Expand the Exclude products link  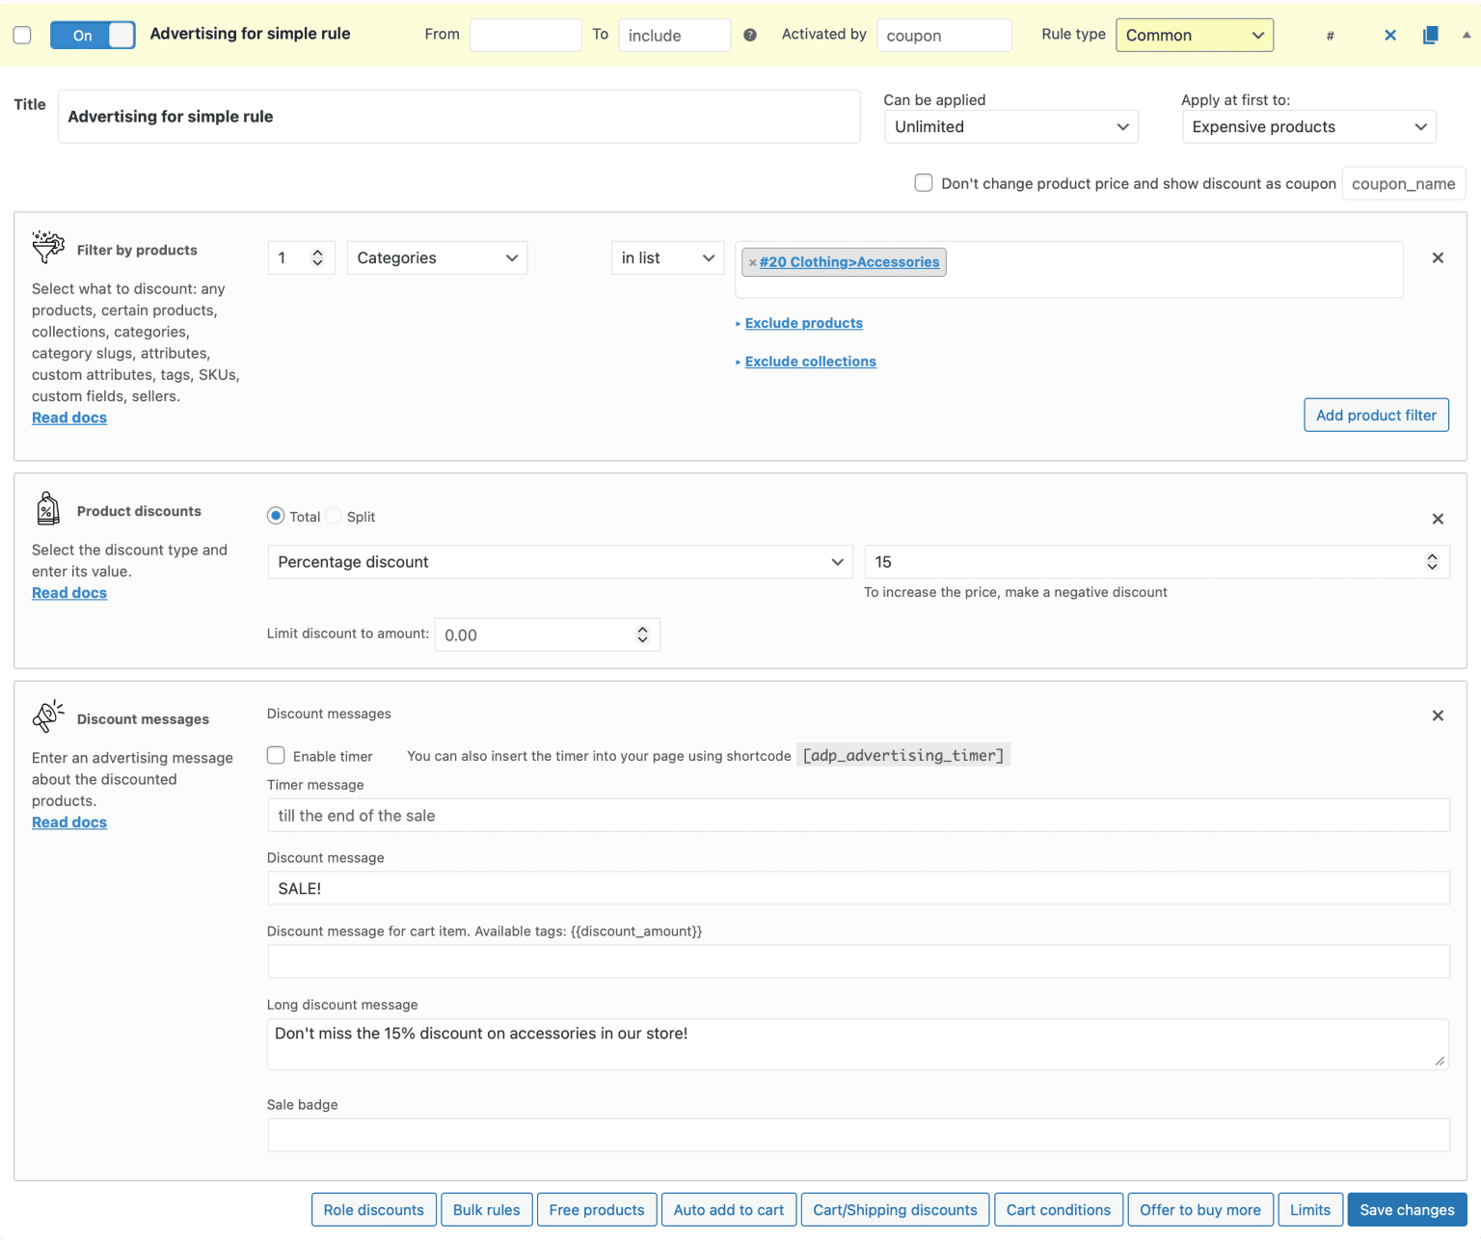(x=803, y=323)
